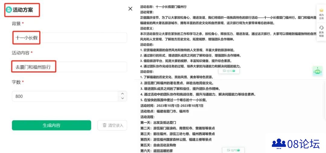Click line 2. 通过旅行的形式，增进团队成员
326x153 pixels.
click(x=190, y=55)
